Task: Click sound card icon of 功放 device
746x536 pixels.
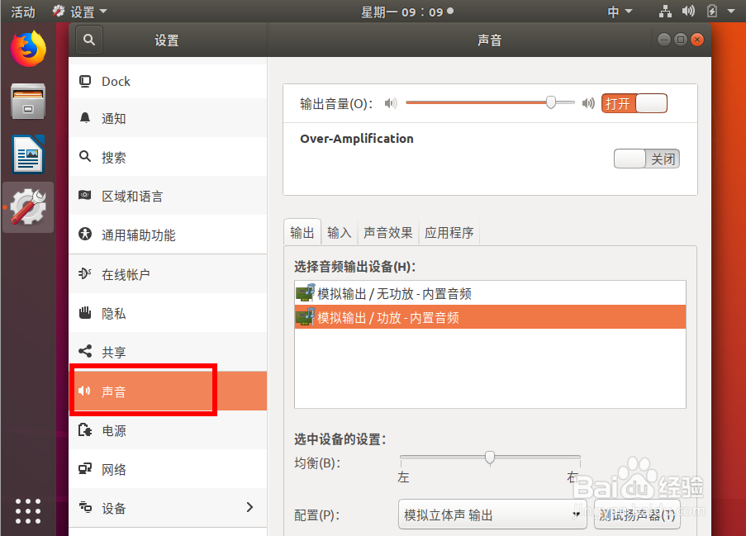Action: pos(305,317)
